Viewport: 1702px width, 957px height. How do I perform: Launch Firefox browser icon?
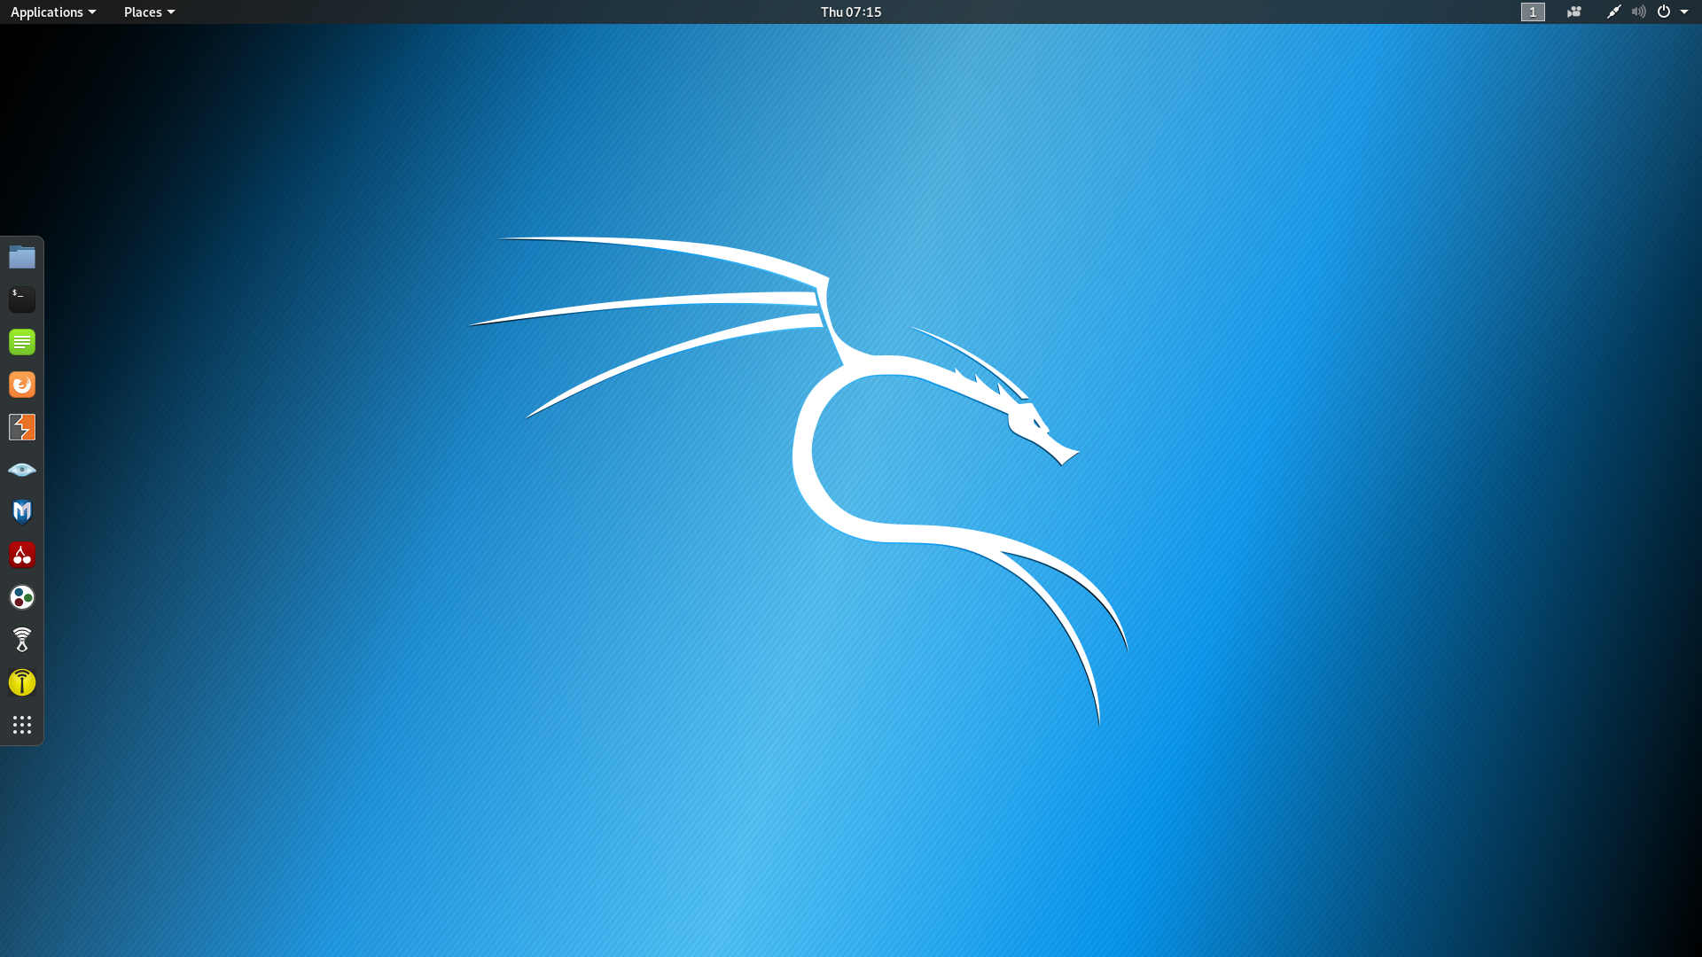[21, 385]
